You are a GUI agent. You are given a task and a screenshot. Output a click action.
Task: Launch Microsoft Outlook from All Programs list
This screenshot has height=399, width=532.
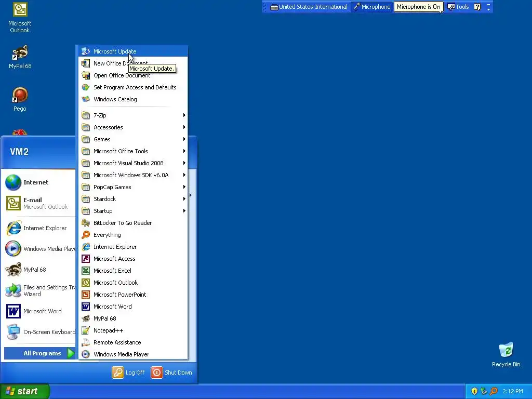point(133,283)
